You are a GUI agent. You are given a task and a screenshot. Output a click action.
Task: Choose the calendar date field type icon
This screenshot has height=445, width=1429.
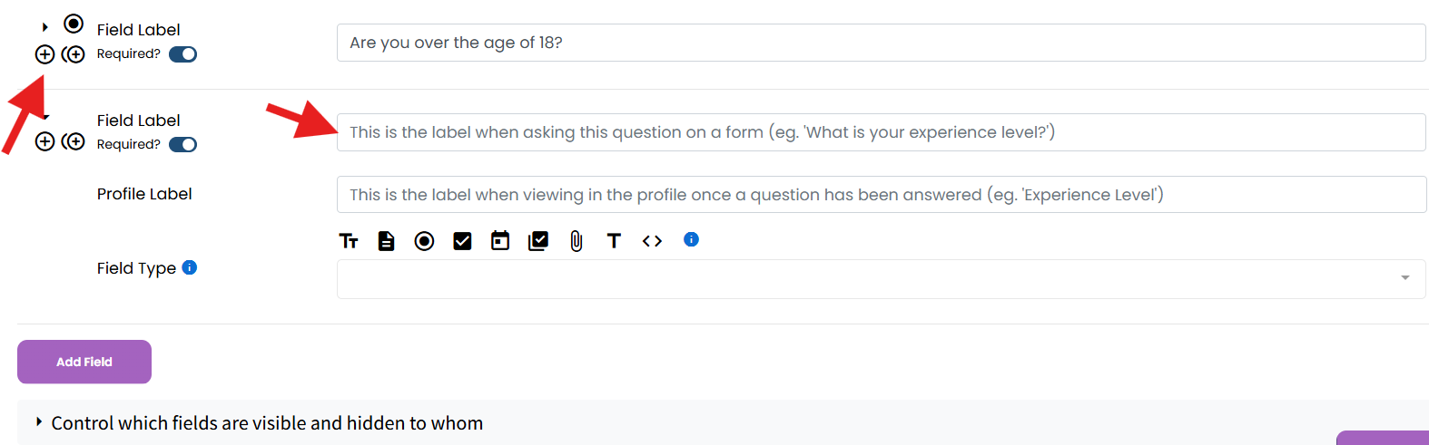[x=500, y=241]
